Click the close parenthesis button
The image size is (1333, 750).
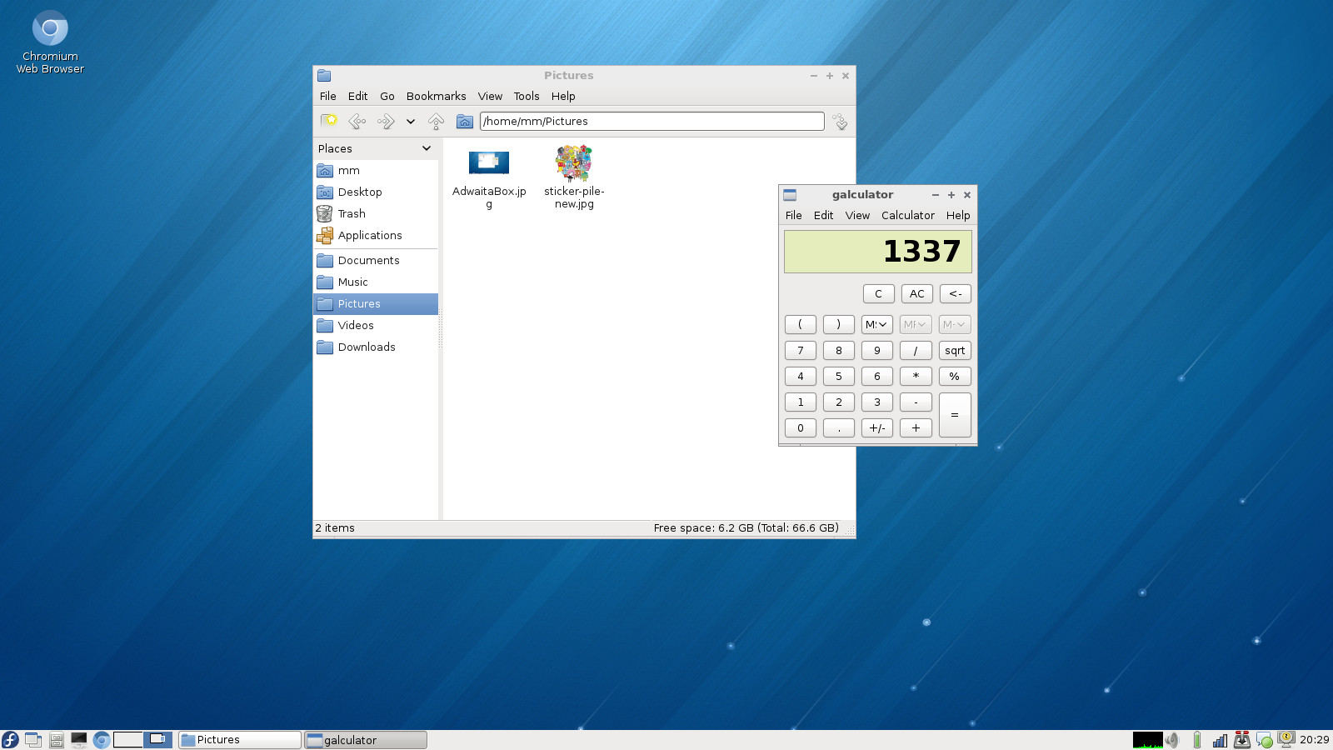[x=839, y=324]
